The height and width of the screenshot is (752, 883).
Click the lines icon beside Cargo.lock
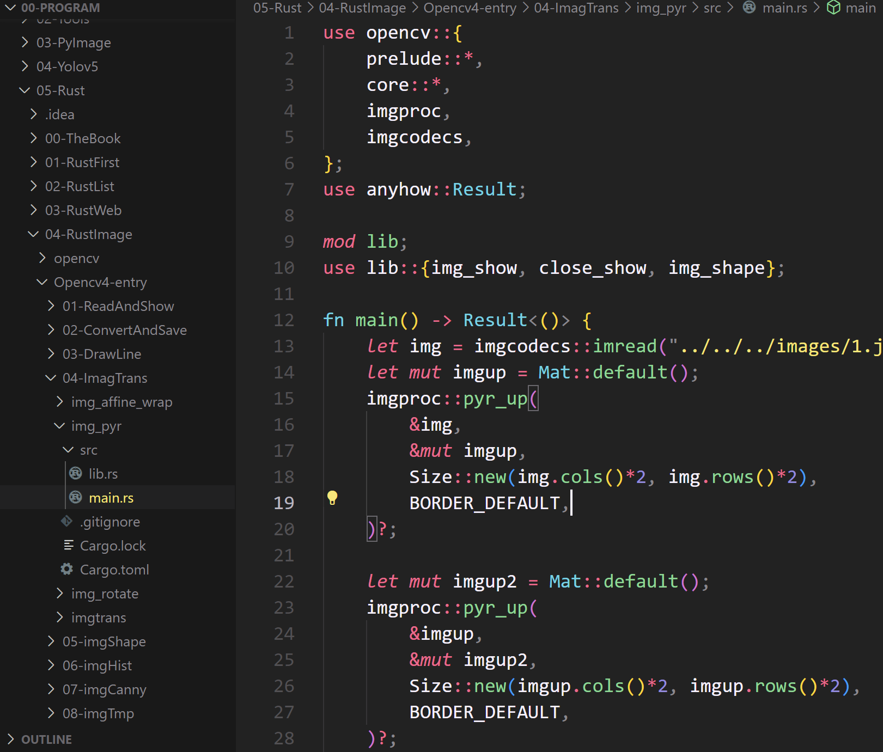[69, 545]
